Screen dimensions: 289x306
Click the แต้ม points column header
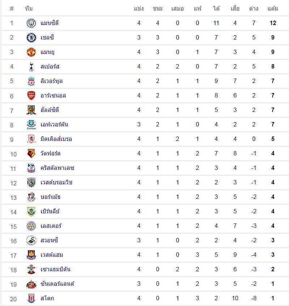coord(273,9)
